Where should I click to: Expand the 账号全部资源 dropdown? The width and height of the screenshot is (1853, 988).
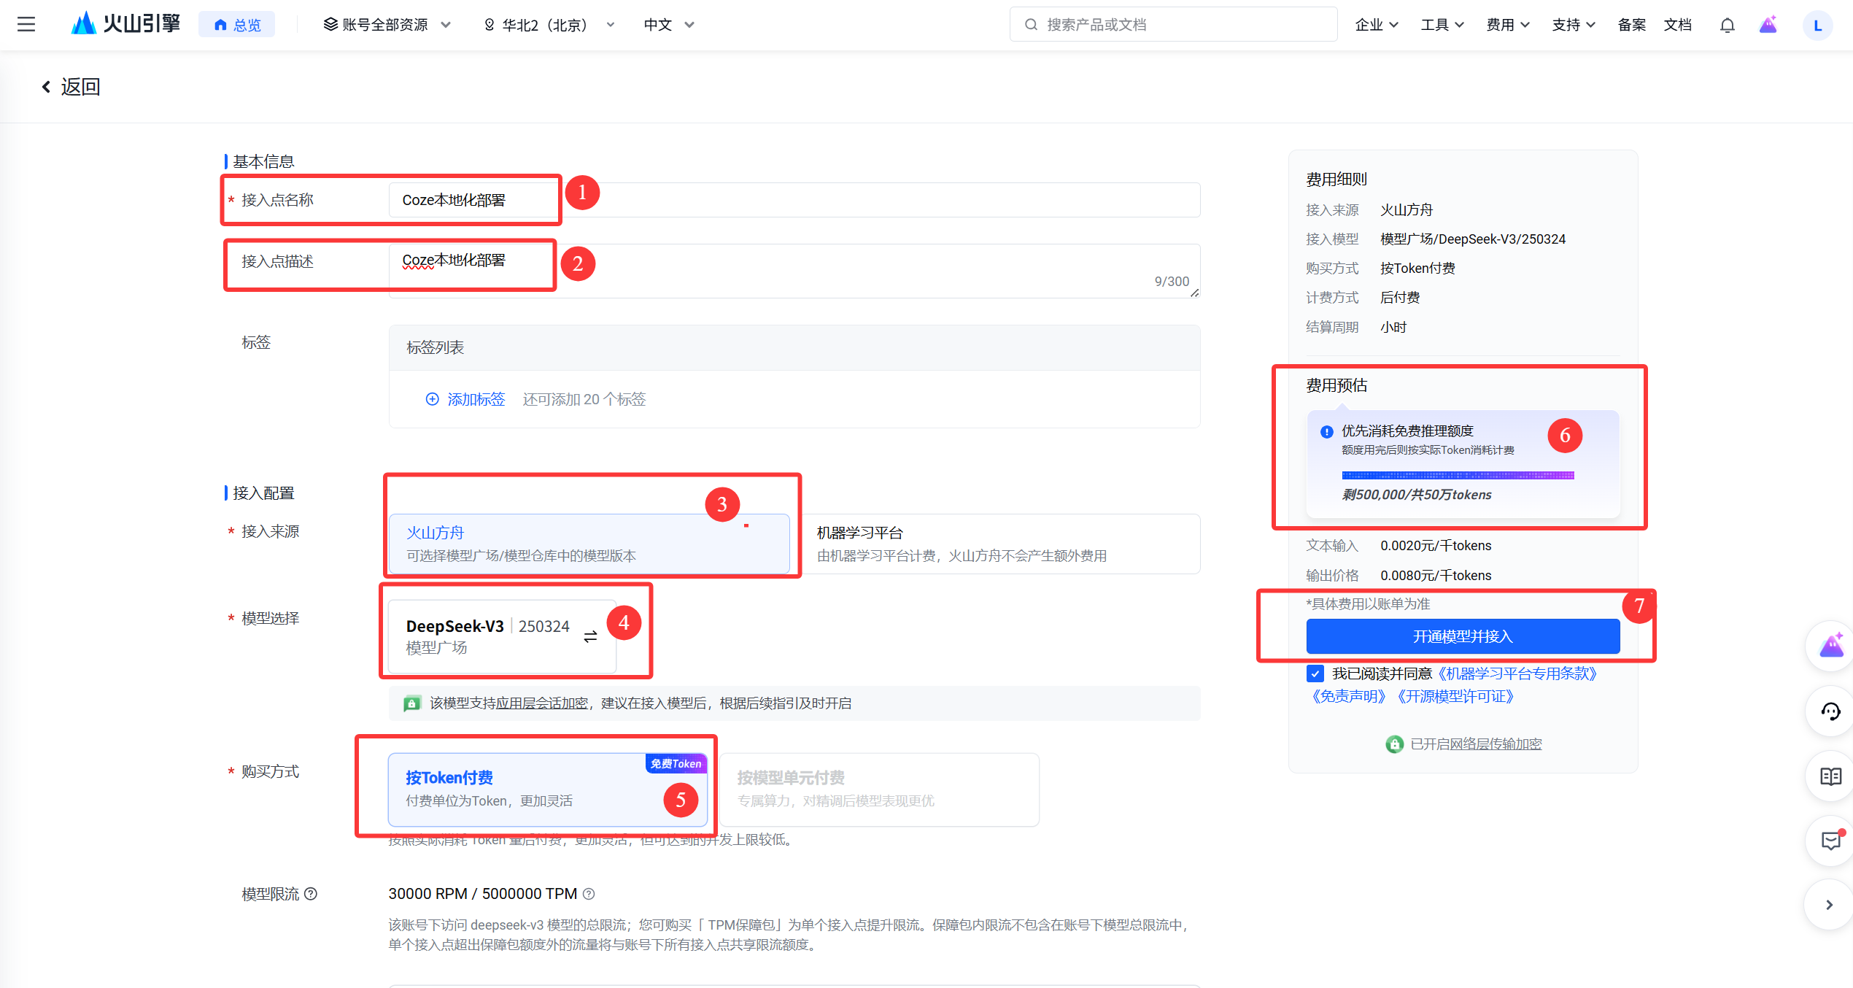point(387,25)
